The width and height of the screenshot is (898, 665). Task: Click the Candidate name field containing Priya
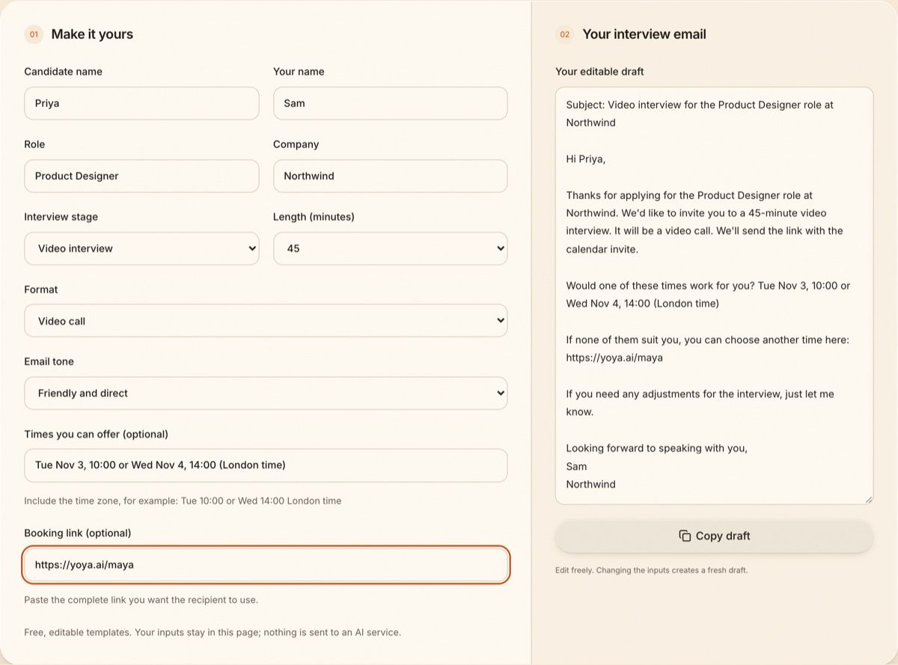(141, 103)
